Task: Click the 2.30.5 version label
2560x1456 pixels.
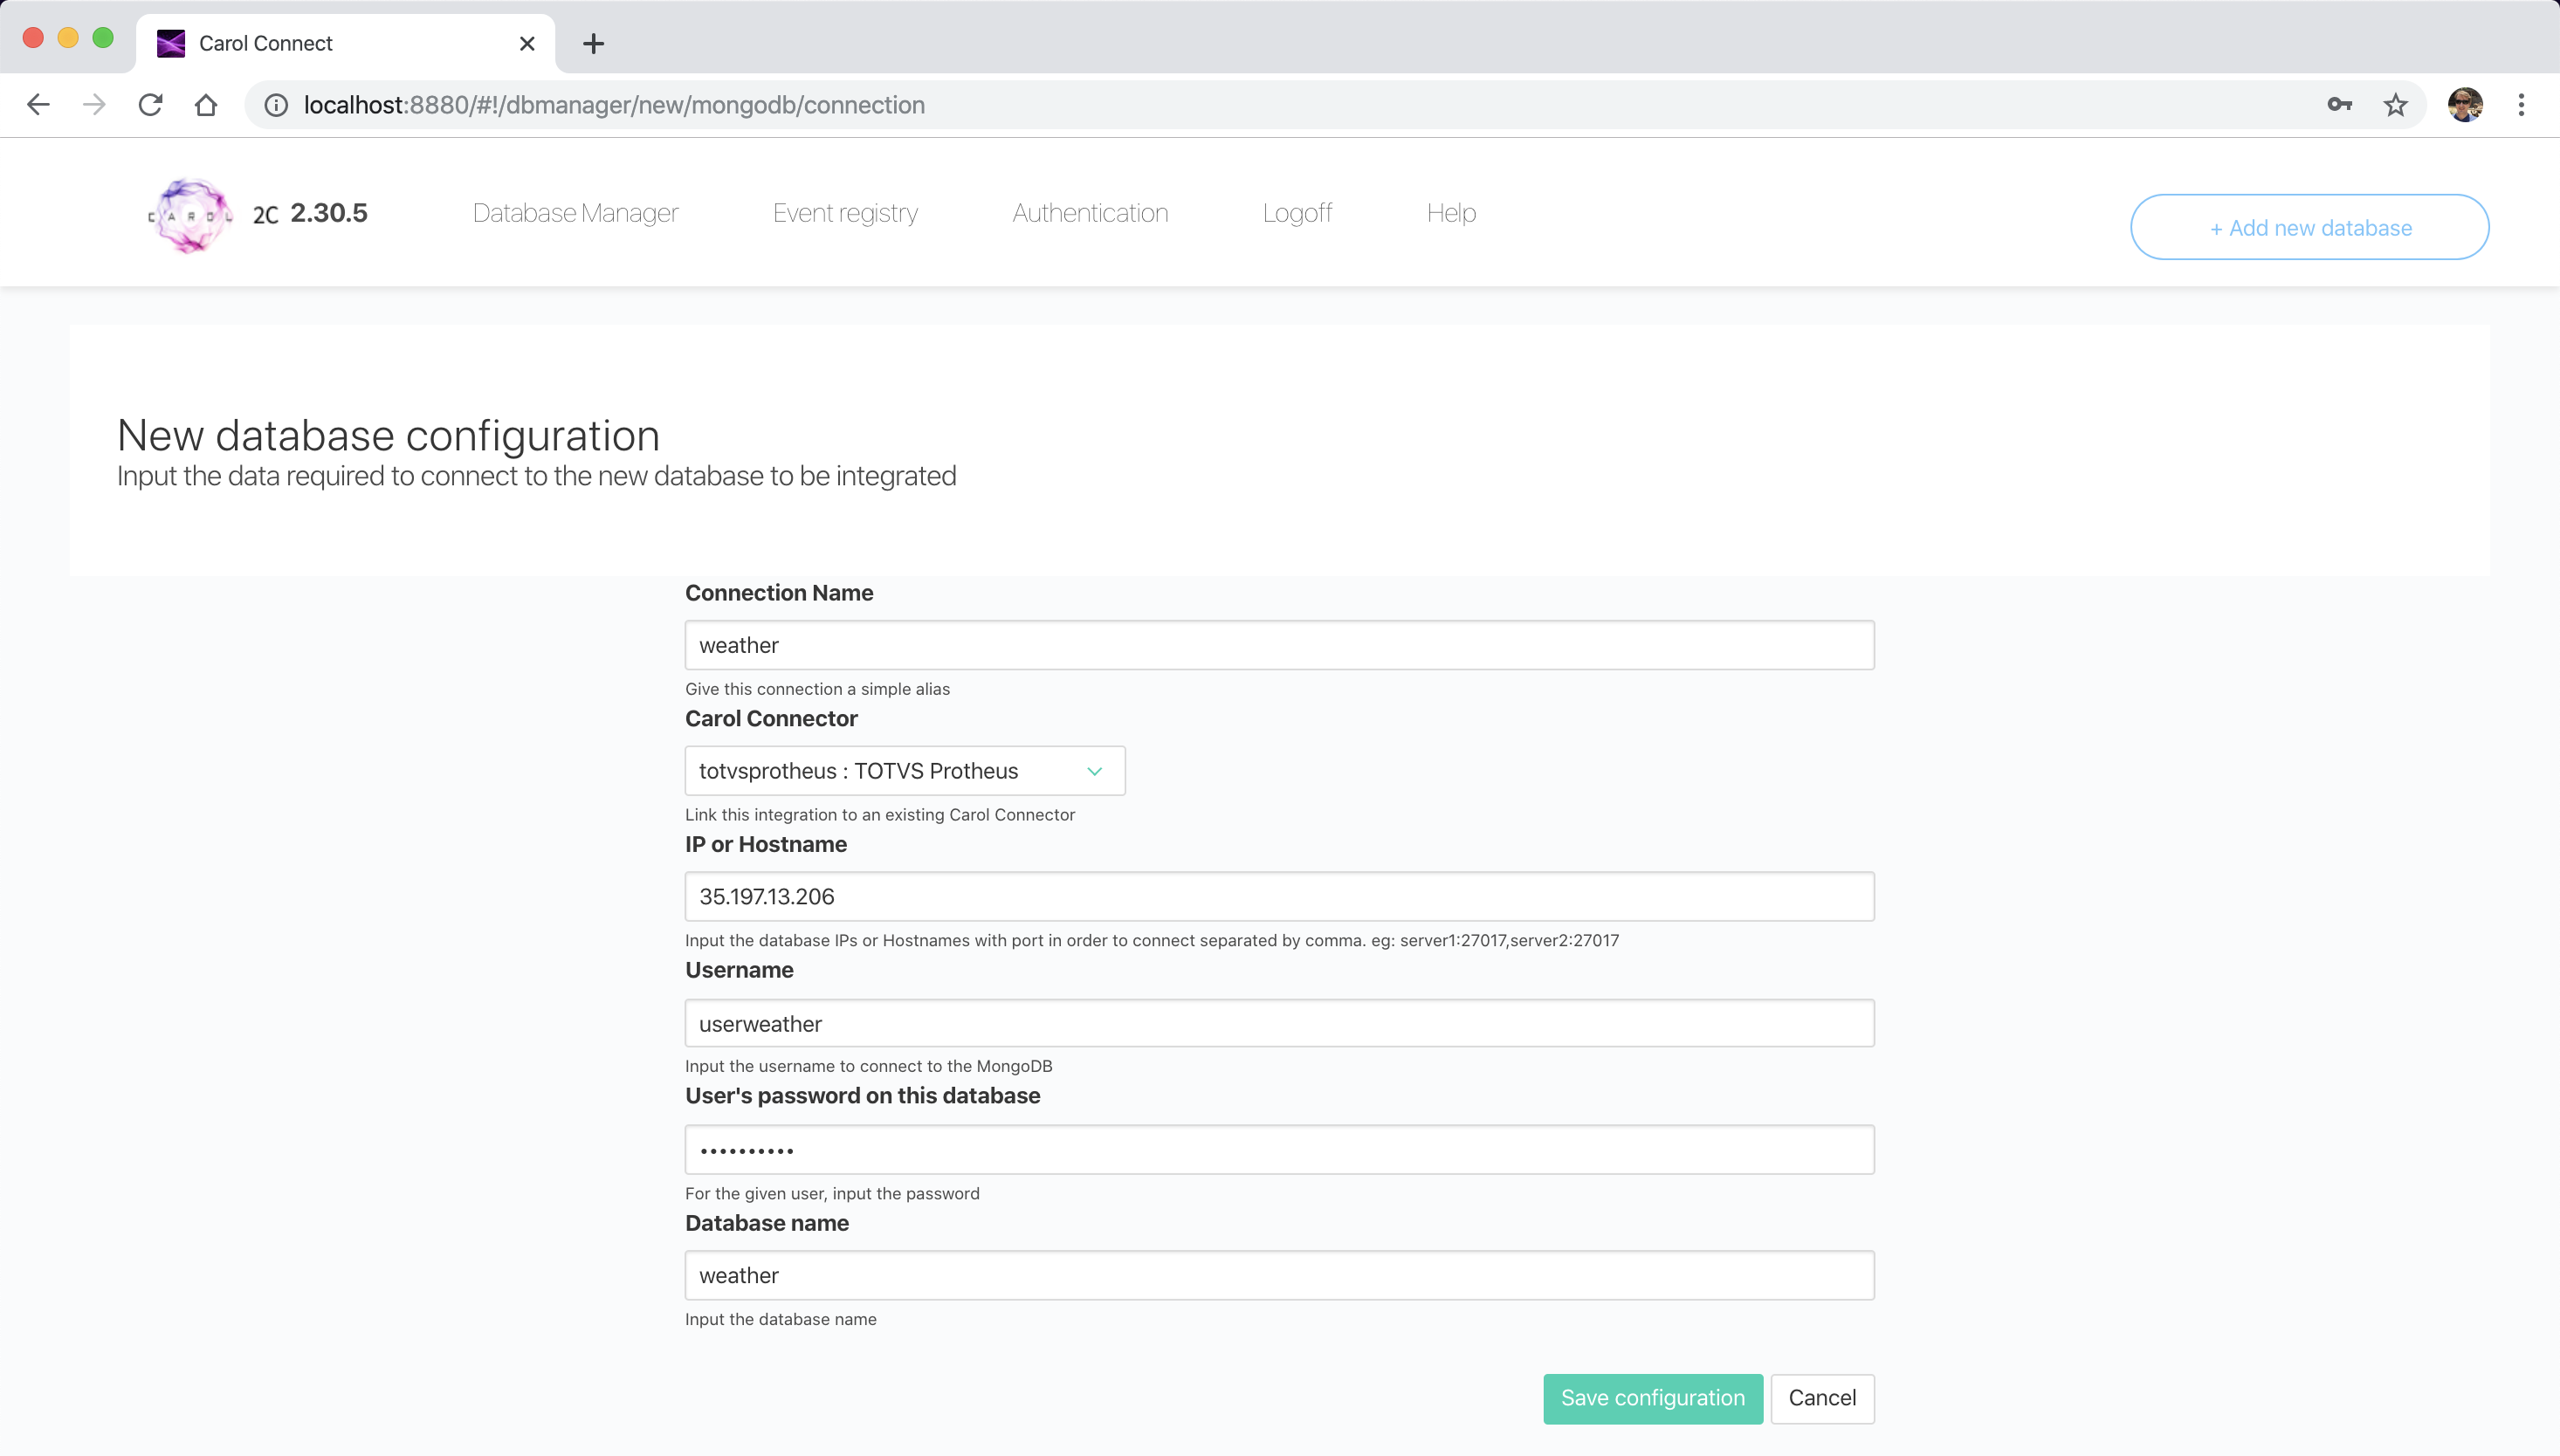Action: 329,213
